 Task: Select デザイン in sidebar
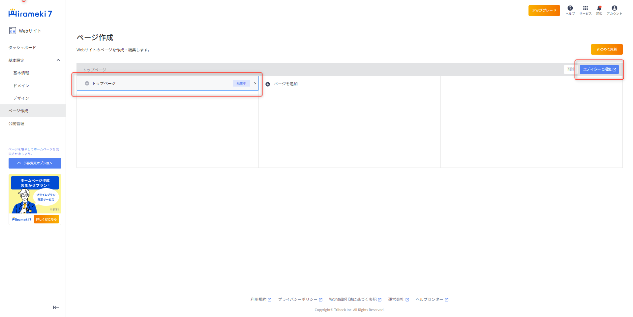pyautogui.click(x=21, y=98)
